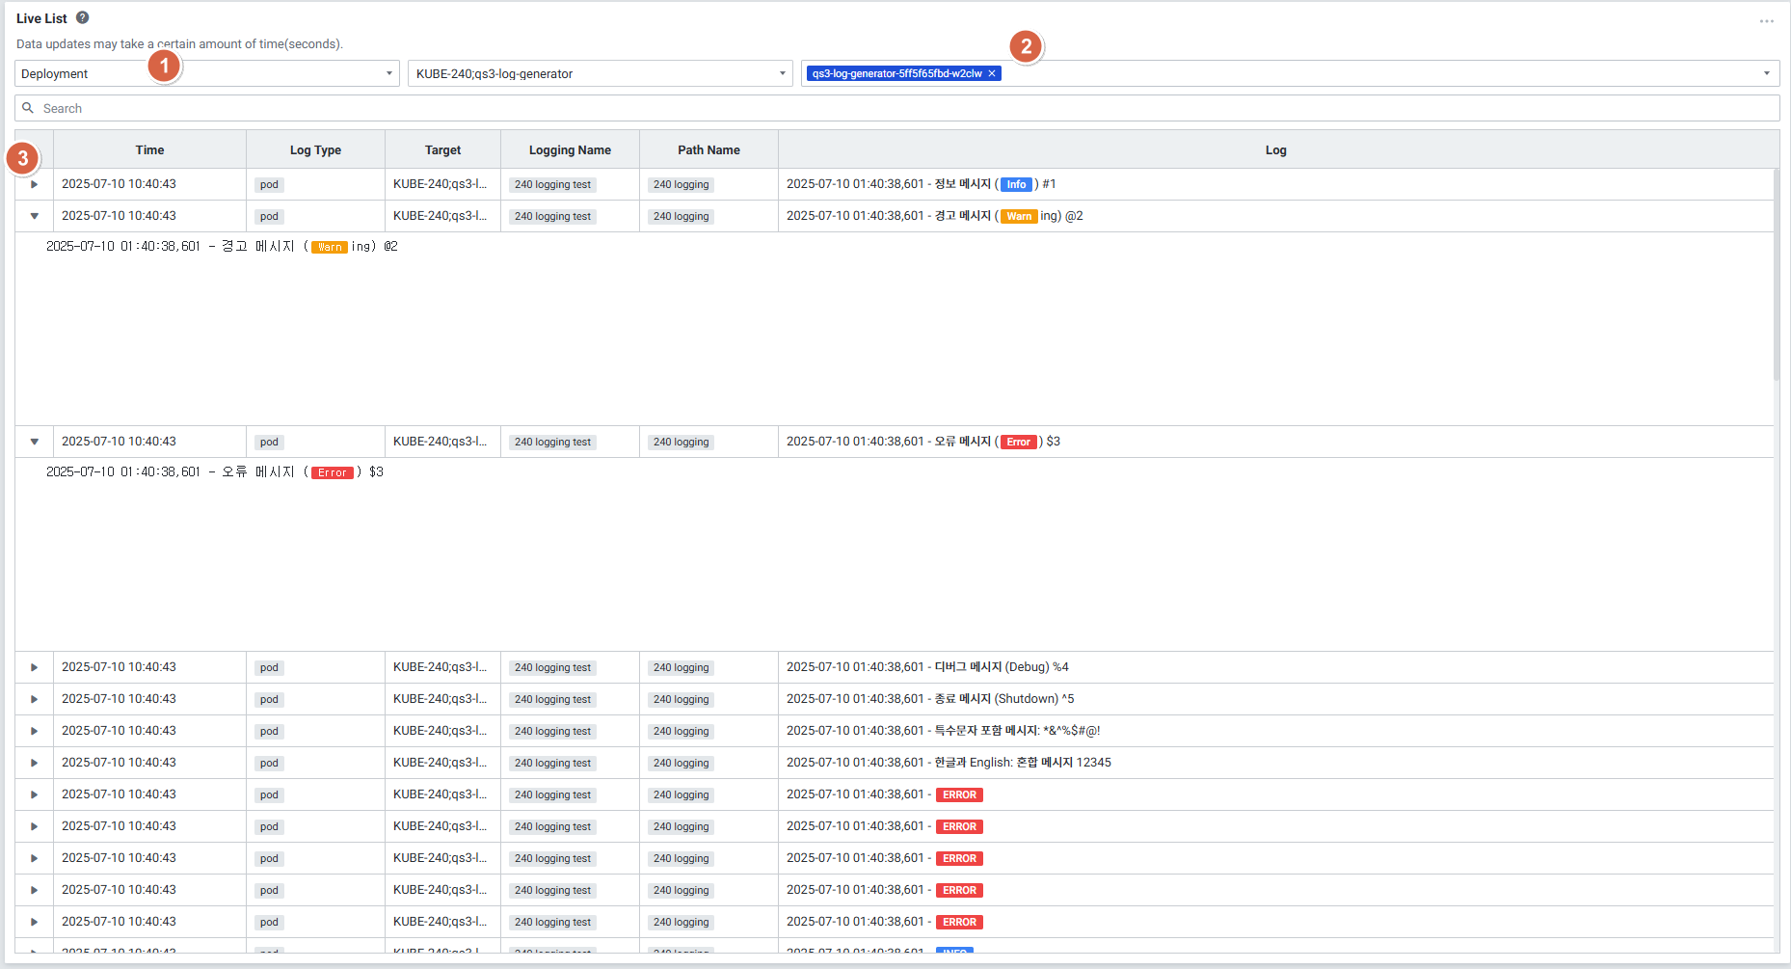Screen dimensions: 1791x969
Task: Click the Time column header
Action: pyautogui.click(x=149, y=149)
